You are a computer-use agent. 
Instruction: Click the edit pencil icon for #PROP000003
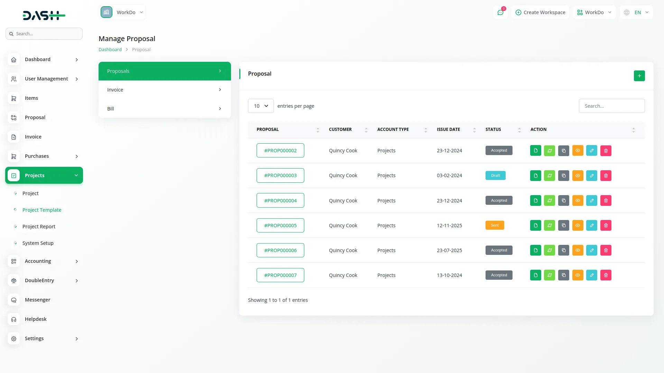592,175
